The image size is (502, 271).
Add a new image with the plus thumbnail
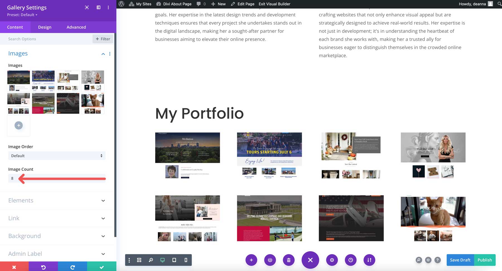18,125
